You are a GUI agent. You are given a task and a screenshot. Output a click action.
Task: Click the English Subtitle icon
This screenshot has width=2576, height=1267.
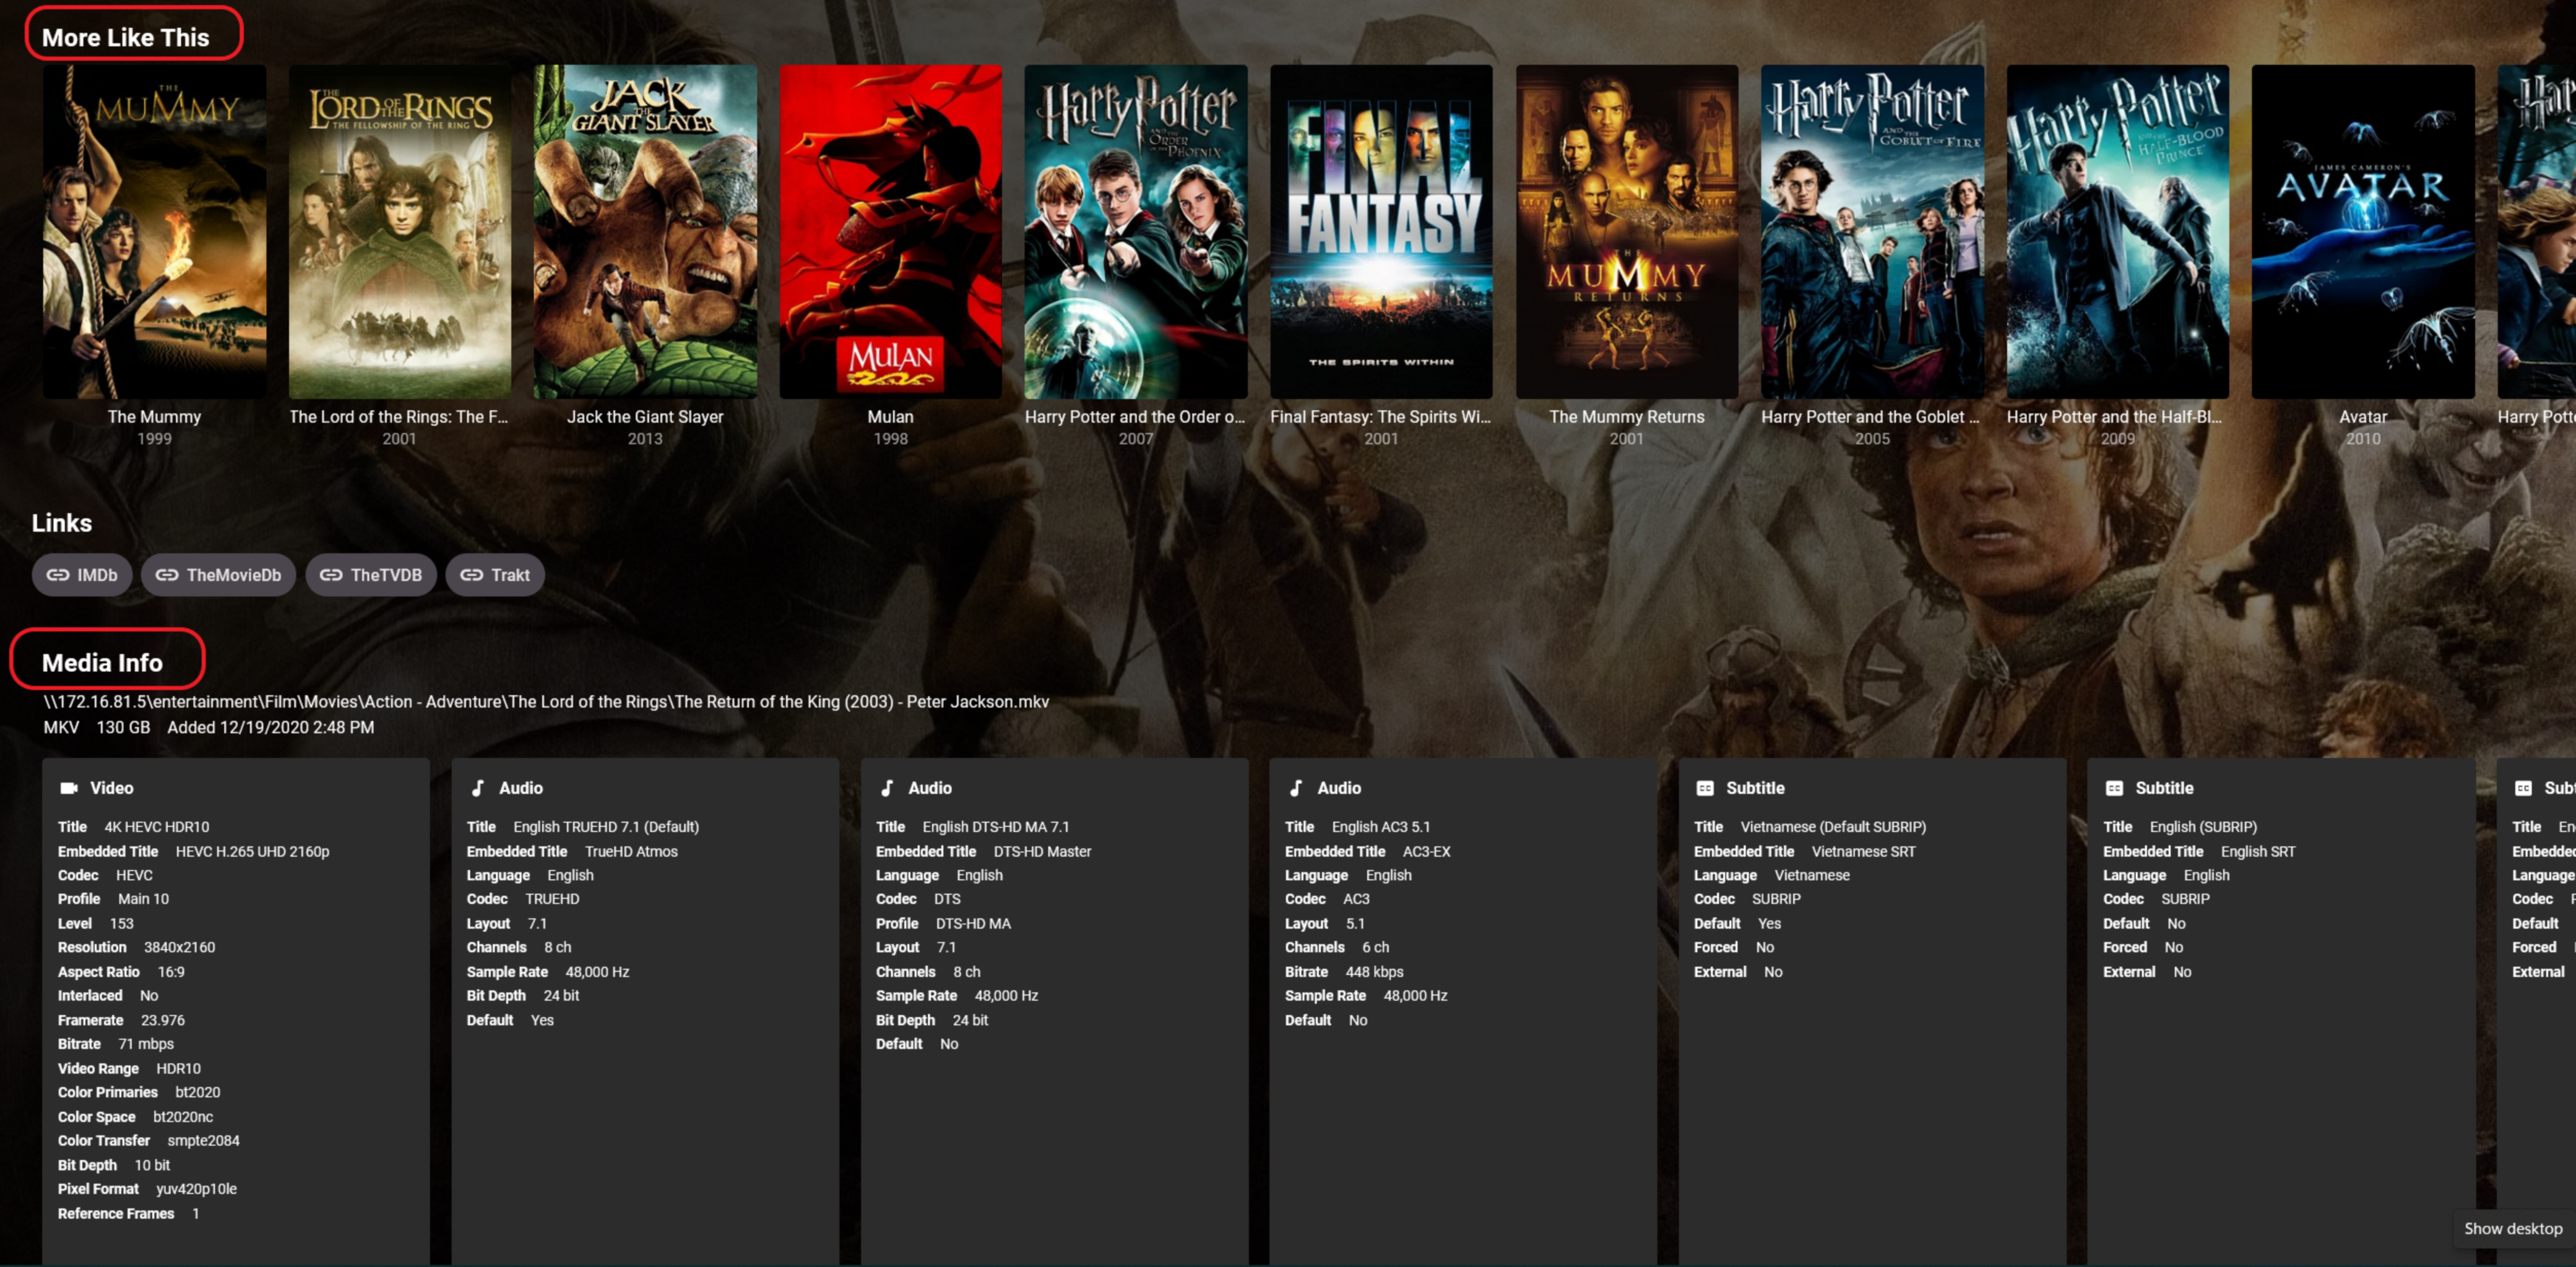[2114, 788]
